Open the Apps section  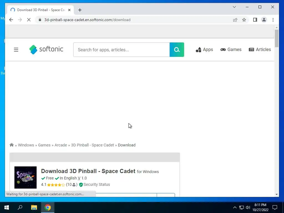204,49
